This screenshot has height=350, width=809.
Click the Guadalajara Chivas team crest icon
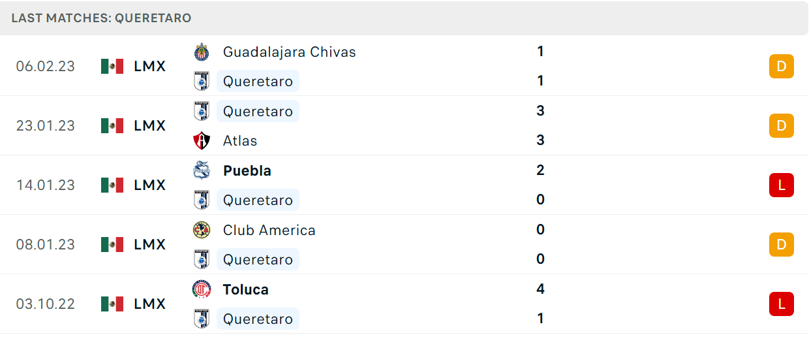(202, 52)
